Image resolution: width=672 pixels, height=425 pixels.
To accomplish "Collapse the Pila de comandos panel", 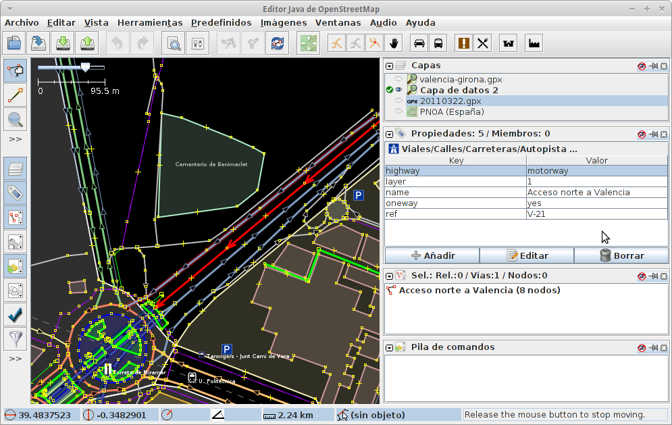I will [390, 347].
